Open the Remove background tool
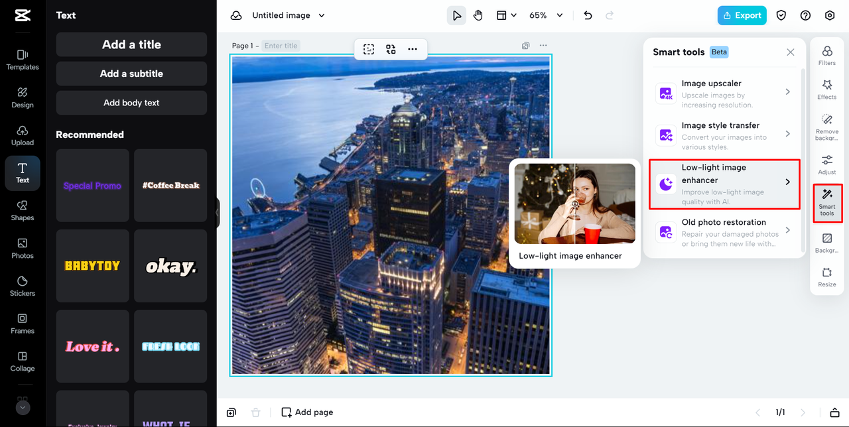Image resolution: width=849 pixels, height=427 pixels. [827, 127]
